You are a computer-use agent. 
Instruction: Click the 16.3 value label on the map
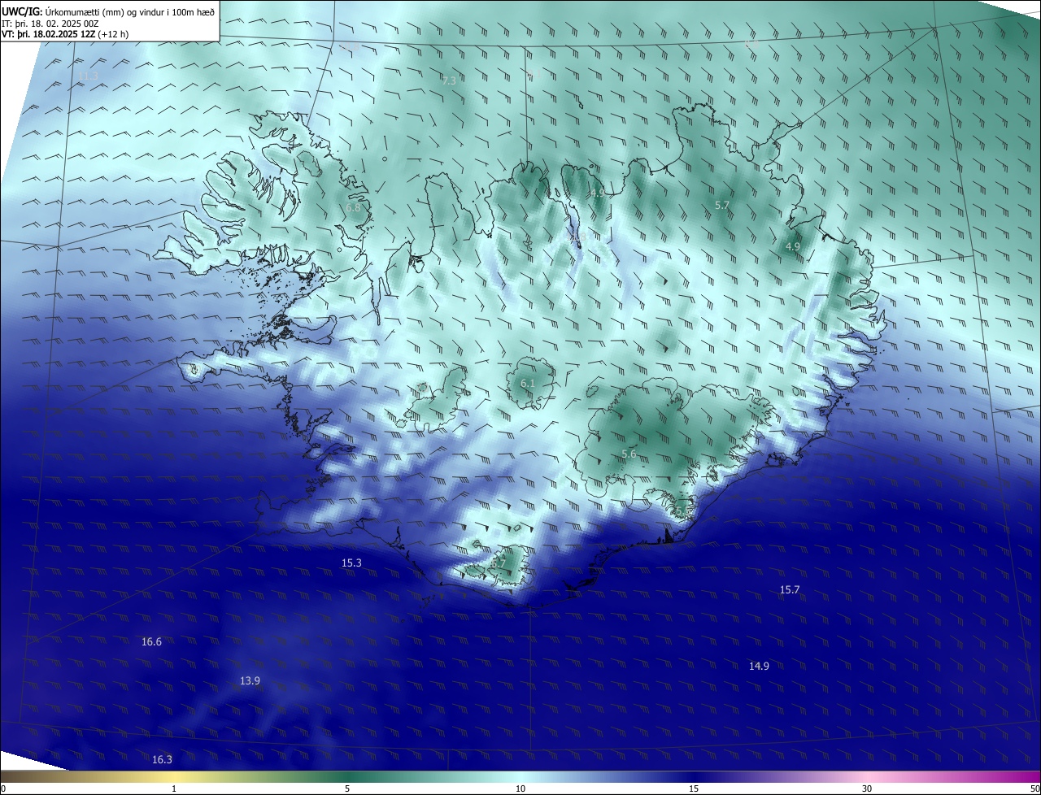162,759
